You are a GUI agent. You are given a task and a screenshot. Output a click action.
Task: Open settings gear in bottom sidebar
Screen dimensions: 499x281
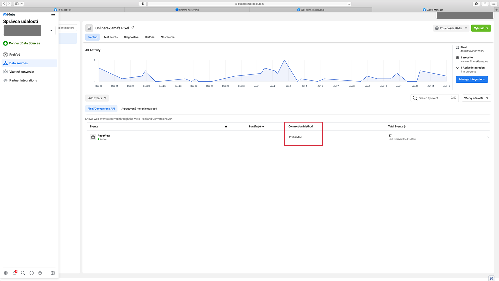[x=6, y=273]
